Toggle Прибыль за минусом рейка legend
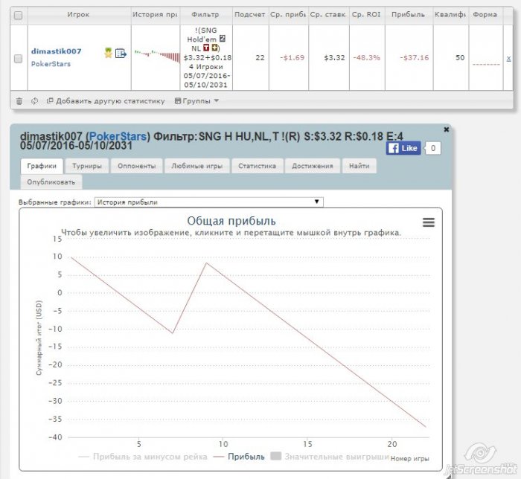This screenshot has height=479, width=521. pyautogui.click(x=143, y=457)
